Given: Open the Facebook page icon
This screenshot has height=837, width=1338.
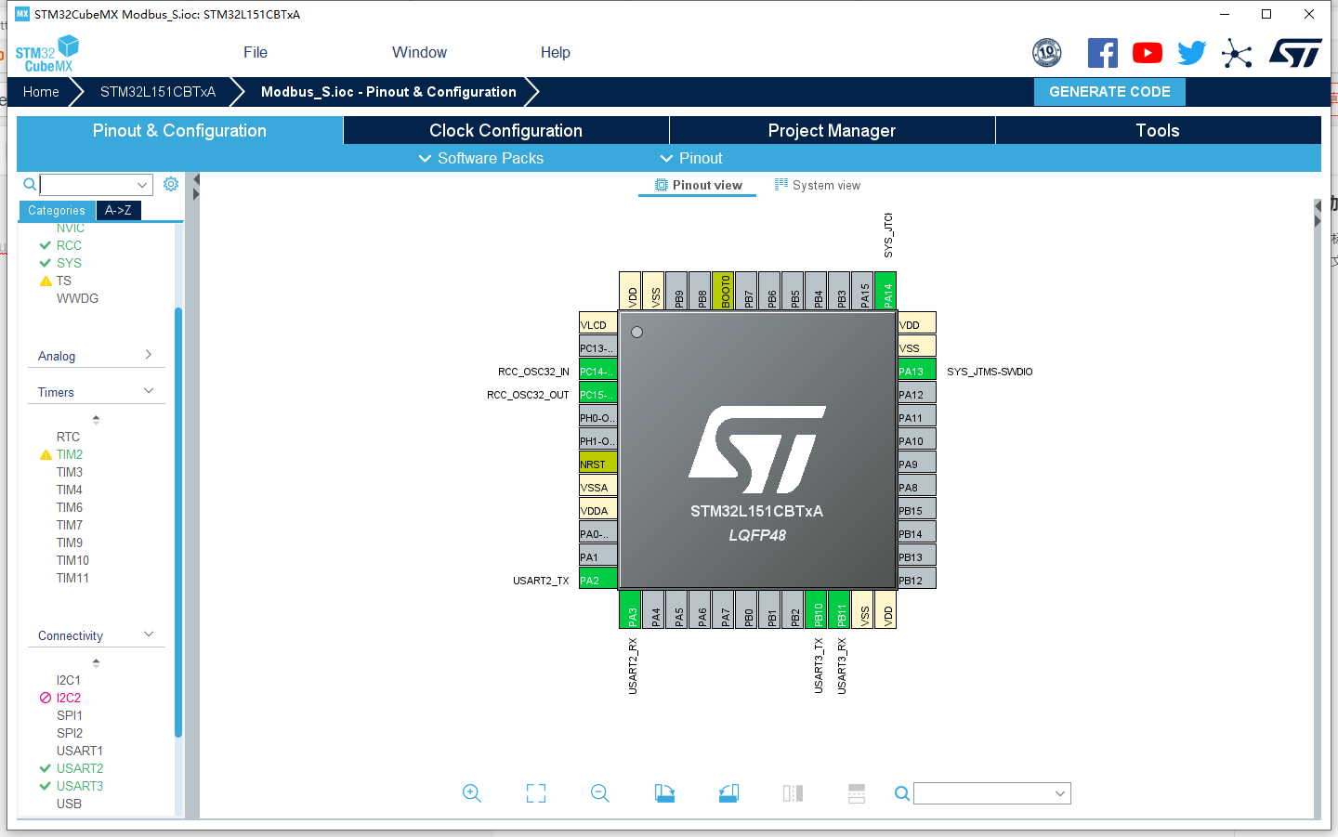Looking at the screenshot, I should point(1103,53).
